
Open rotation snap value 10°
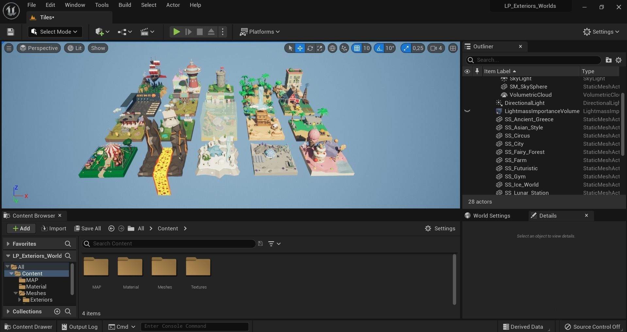tap(390, 48)
